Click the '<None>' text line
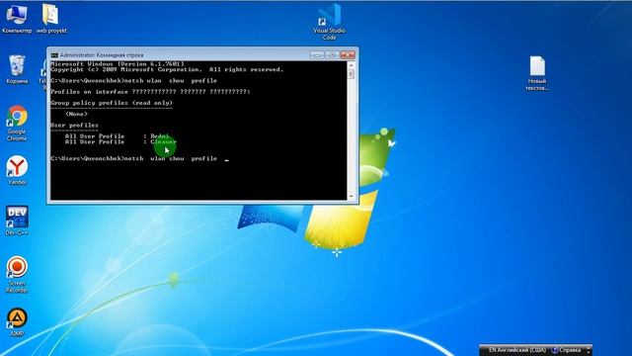This screenshot has width=632, height=356. [76, 114]
